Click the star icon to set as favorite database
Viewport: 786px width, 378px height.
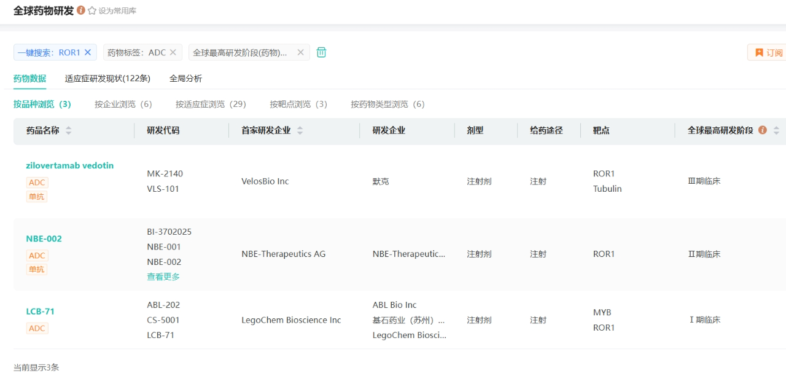(92, 10)
